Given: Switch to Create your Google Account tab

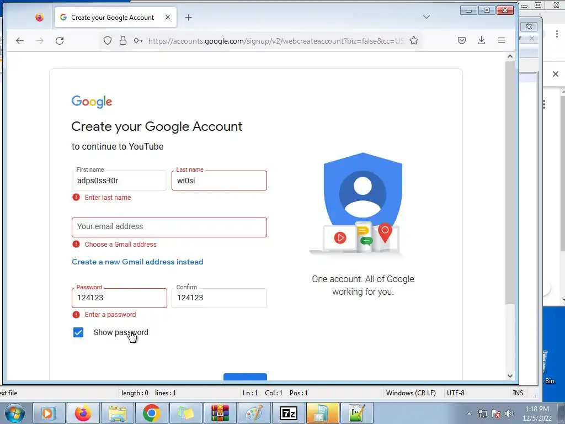Looking at the screenshot, I should click(x=115, y=17).
